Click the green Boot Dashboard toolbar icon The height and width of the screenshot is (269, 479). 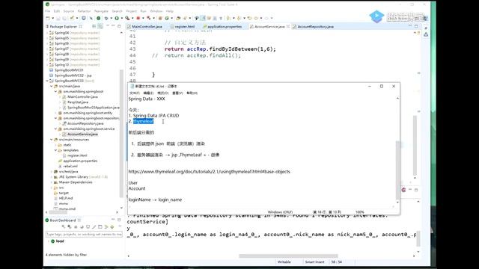[98, 18]
